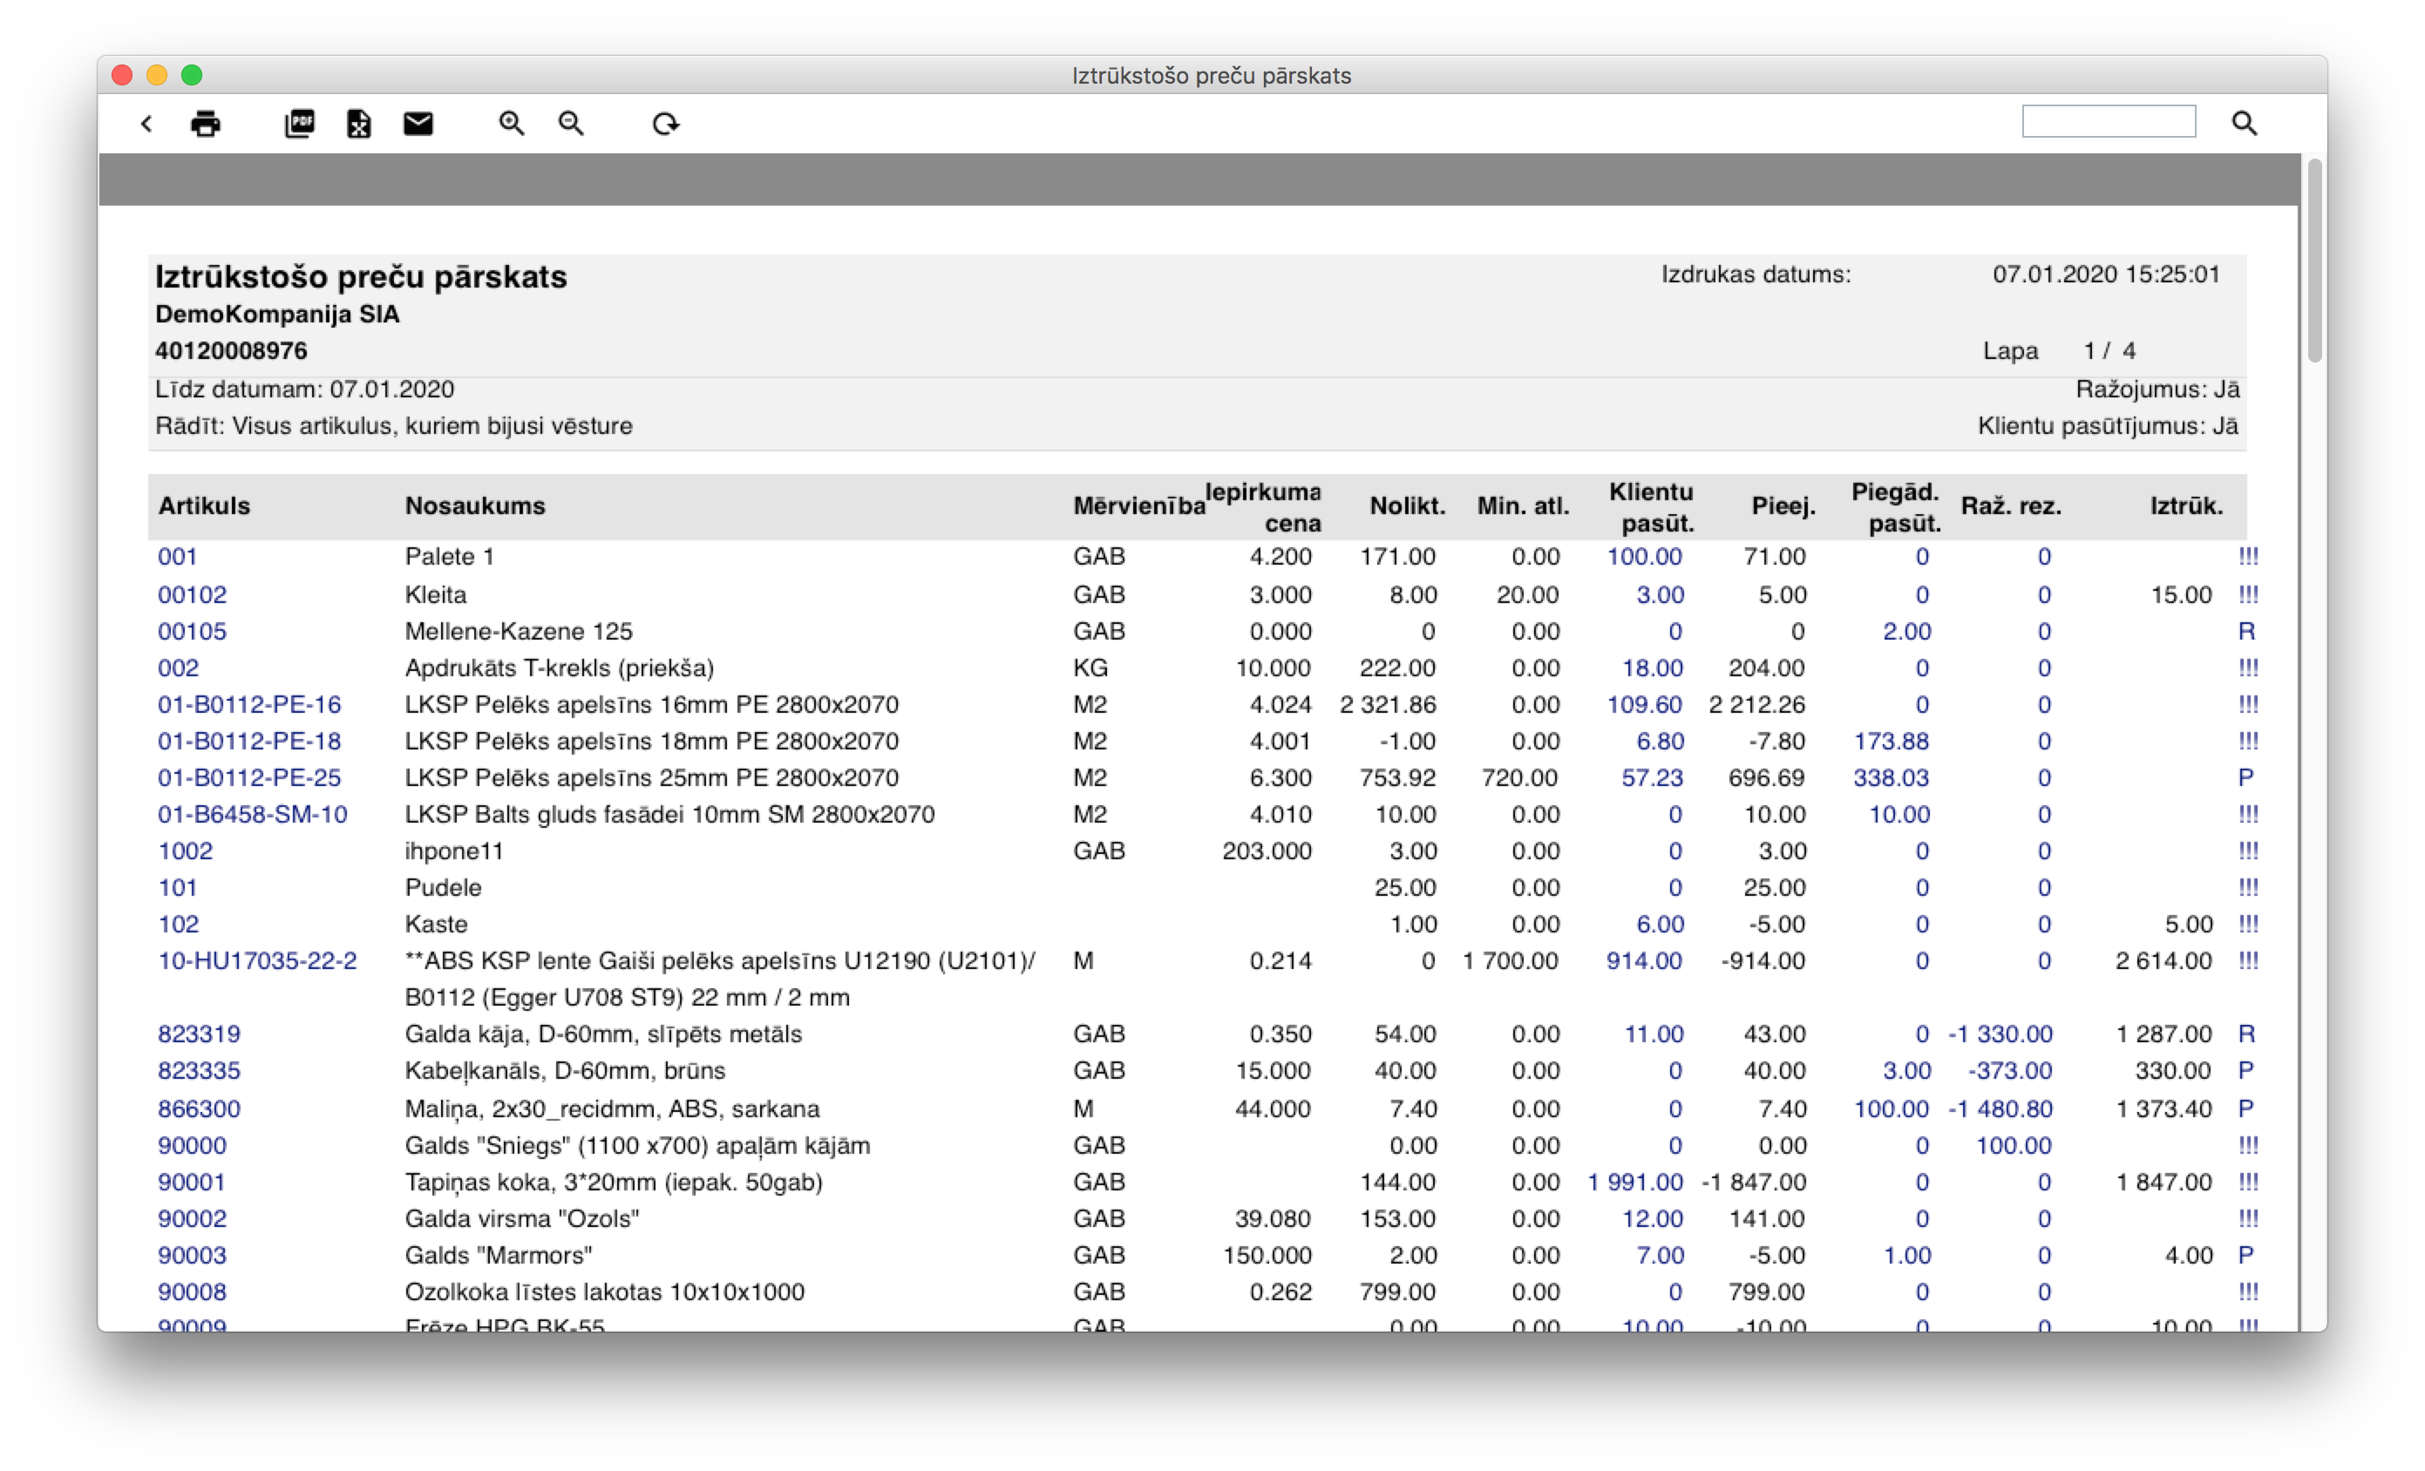Screen dimensions: 2425x1471
Task: Click client order value 1 991.00
Action: (x=1634, y=1182)
